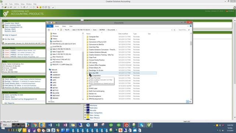The image size is (236, 133).
Task: Click the DVD RW Drive (D:) icon
Action: tap(51, 44)
